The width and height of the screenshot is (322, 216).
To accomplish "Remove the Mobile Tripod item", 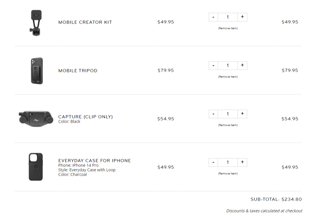I will [x=228, y=77].
